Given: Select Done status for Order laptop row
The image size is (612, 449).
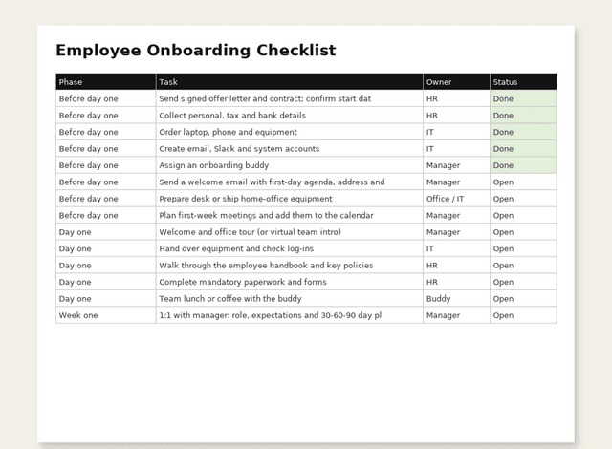Looking at the screenshot, I should [x=523, y=132].
